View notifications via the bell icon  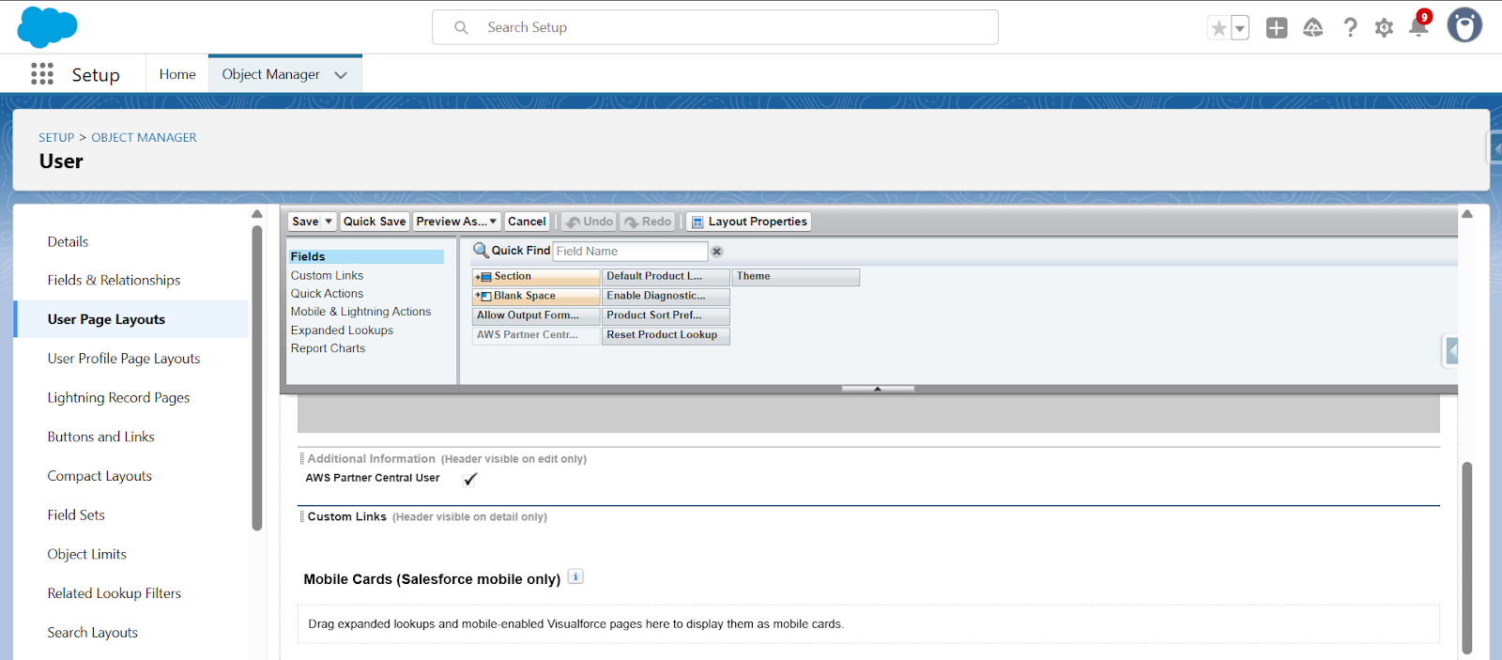click(x=1419, y=25)
